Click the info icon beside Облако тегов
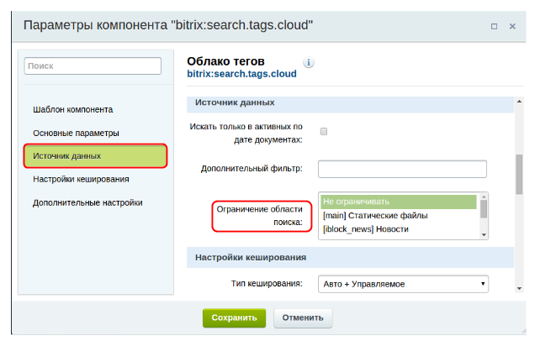The image size is (535, 341). (x=309, y=62)
